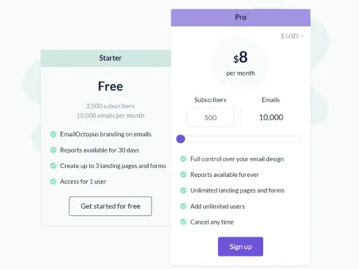Click checkmark icon beside Create up to 3 landing pages

tap(53, 166)
